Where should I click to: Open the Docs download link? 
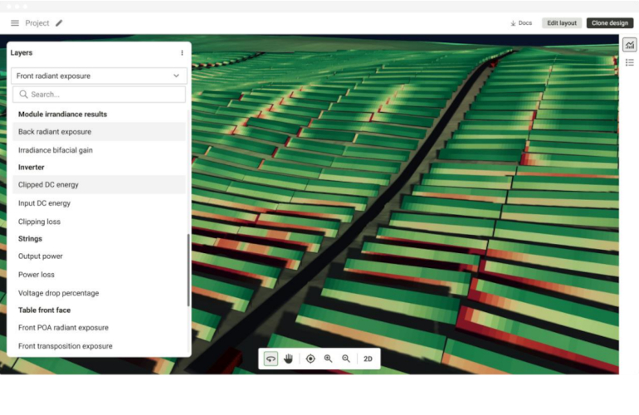click(x=521, y=23)
